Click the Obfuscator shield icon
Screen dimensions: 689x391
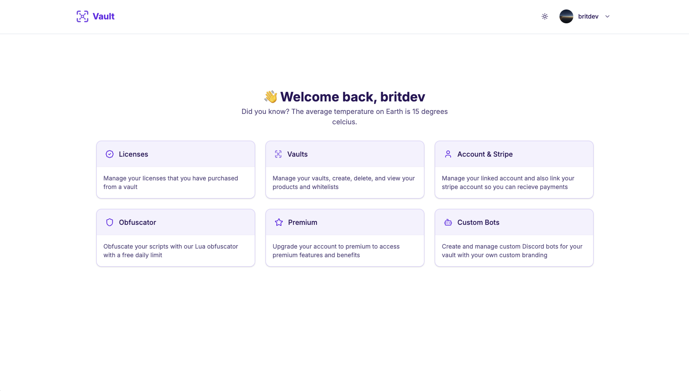pyautogui.click(x=110, y=222)
